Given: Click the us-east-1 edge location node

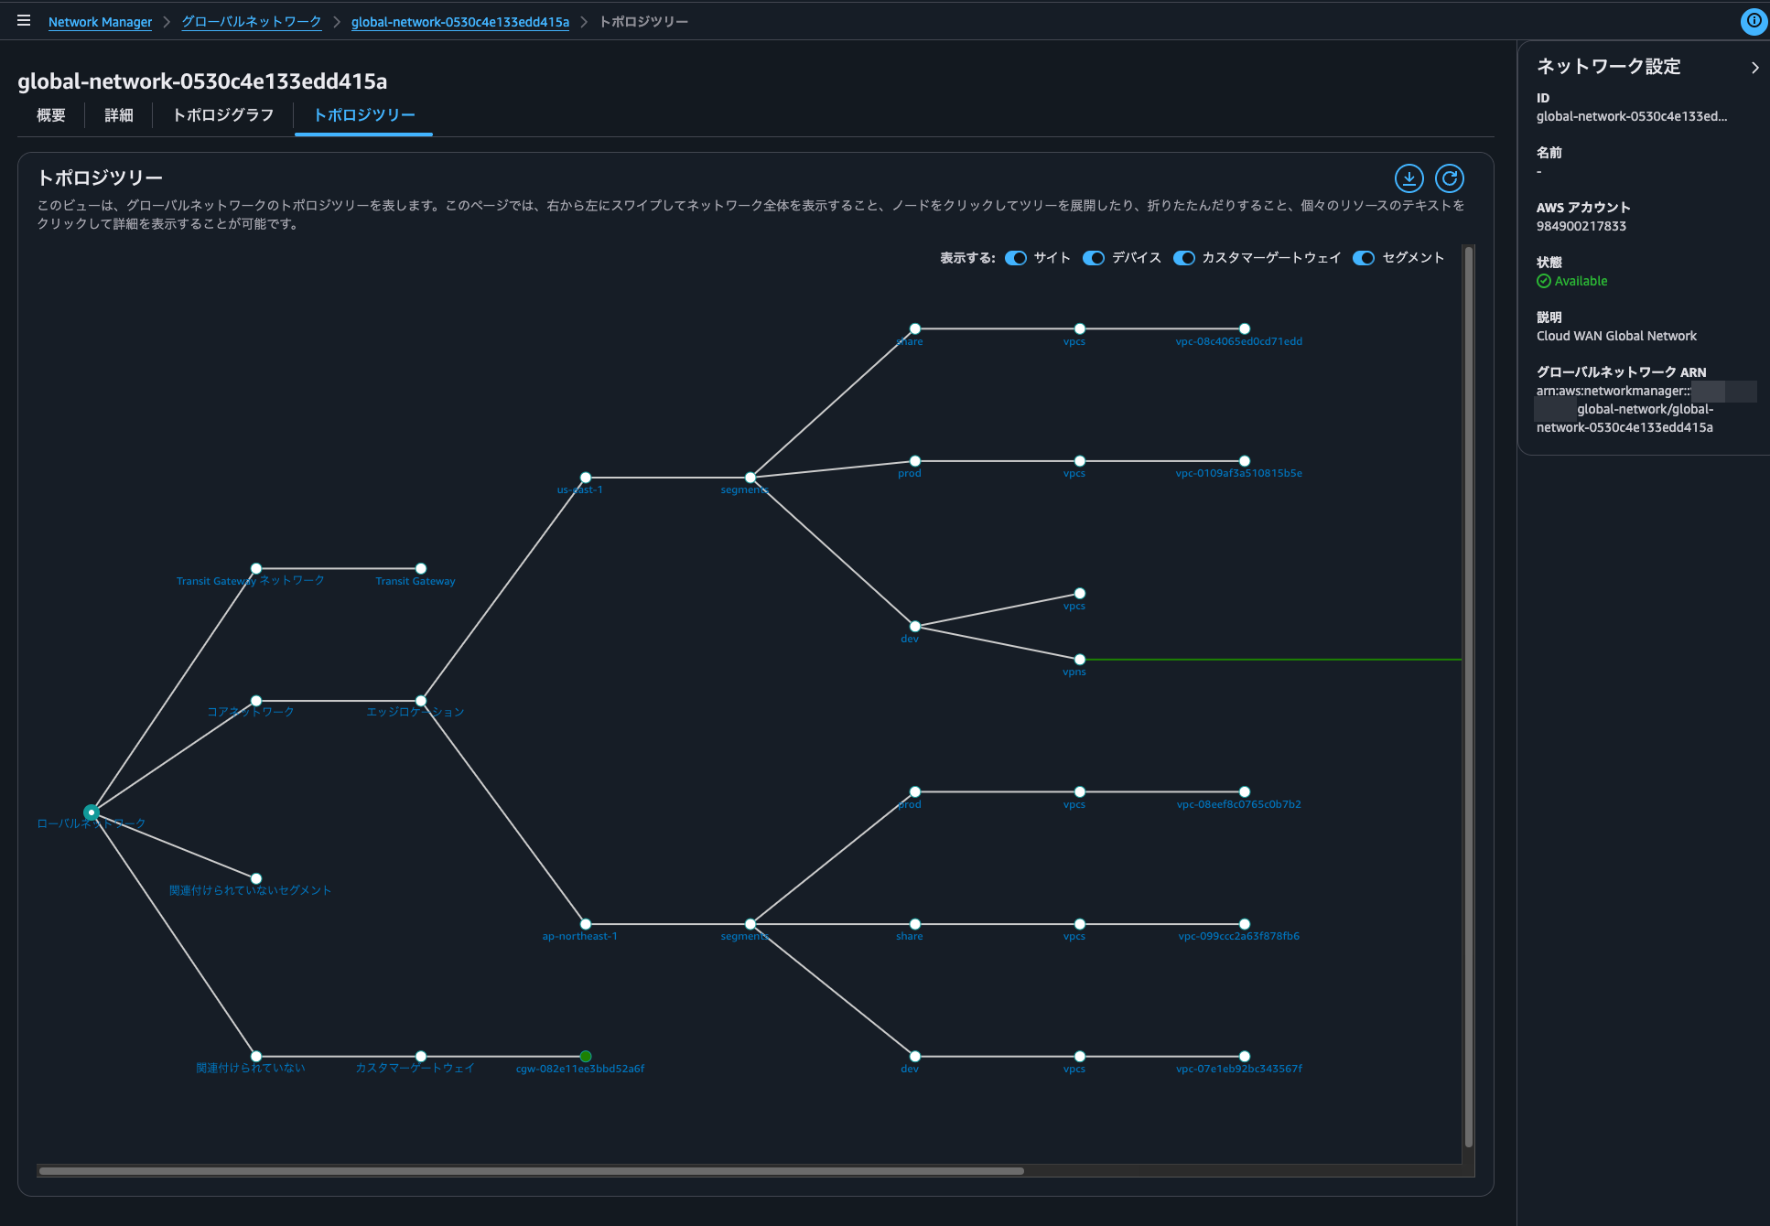Looking at the screenshot, I should pyautogui.click(x=586, y=478).
